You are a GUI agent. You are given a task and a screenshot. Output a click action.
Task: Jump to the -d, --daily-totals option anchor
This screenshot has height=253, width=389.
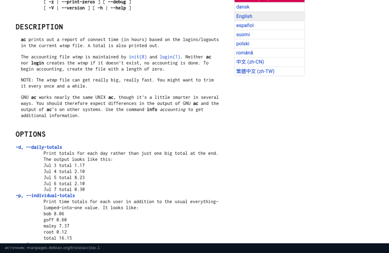(x=39, y=147)
